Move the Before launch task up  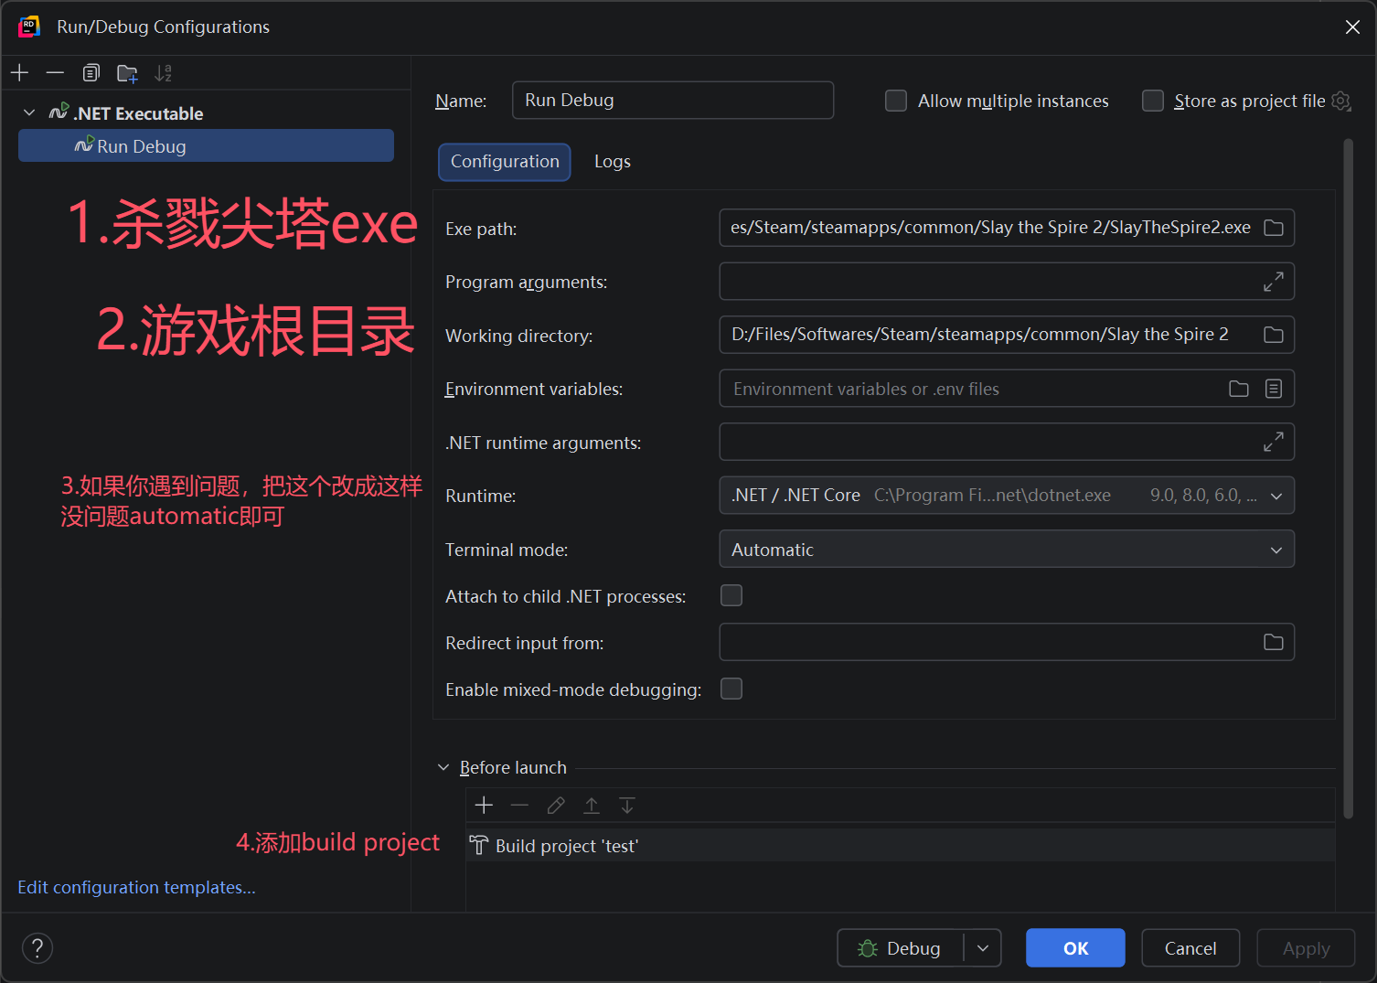tap(592, 805)
